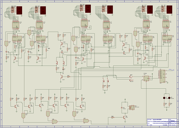Click the diode D3 beside relay
This screenshot has width=179, height=128.
pos(122,108)
